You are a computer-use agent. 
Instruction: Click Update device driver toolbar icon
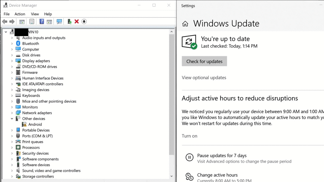(x=70, y=22)
